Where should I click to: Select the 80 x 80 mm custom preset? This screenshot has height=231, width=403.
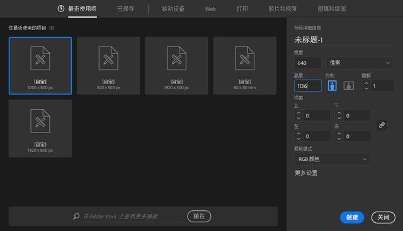tap(245, 65)
